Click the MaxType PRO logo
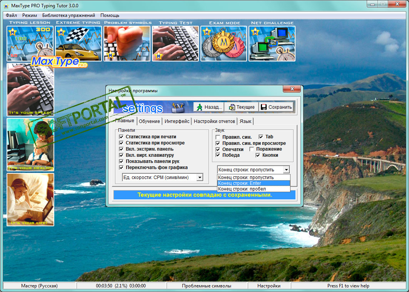409x292 pixels. coord(59,62)
